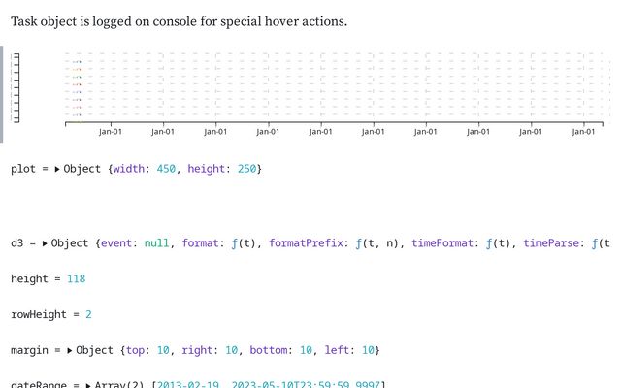Click the d3 variable name
Viewport: 621px width, 388px height.
tap(16, 243)
